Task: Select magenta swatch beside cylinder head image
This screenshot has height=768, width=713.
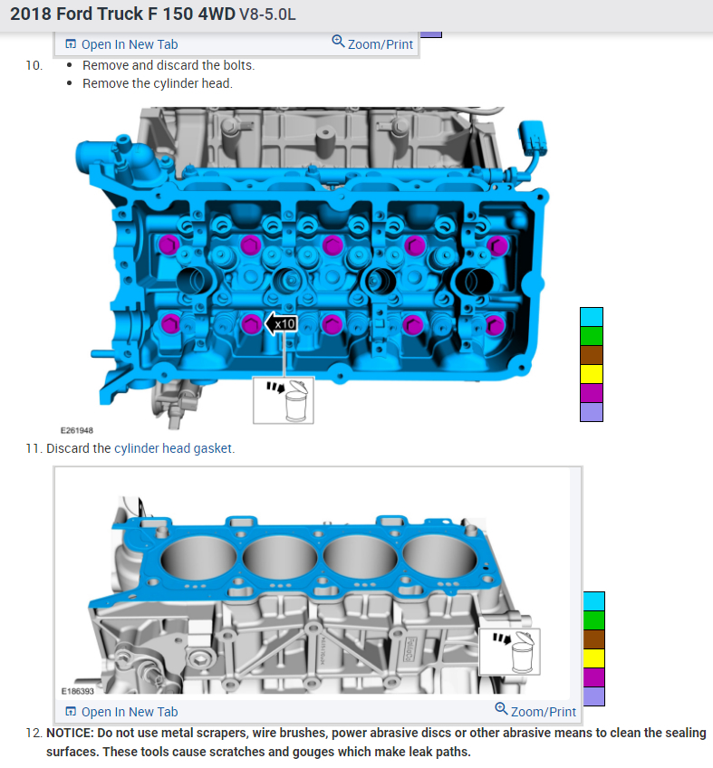Action: (592, 393)
